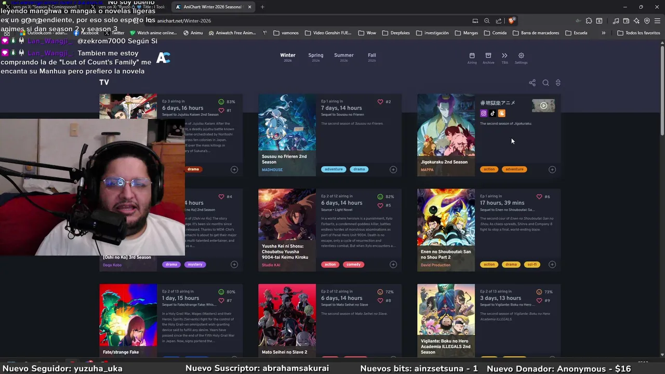
Task: Toggle add-to-list plus on Sousou no Frieren card
Action: pos(393,169)
